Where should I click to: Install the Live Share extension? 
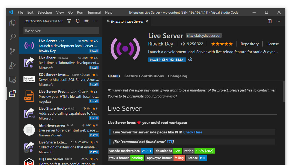pos(94,68)
